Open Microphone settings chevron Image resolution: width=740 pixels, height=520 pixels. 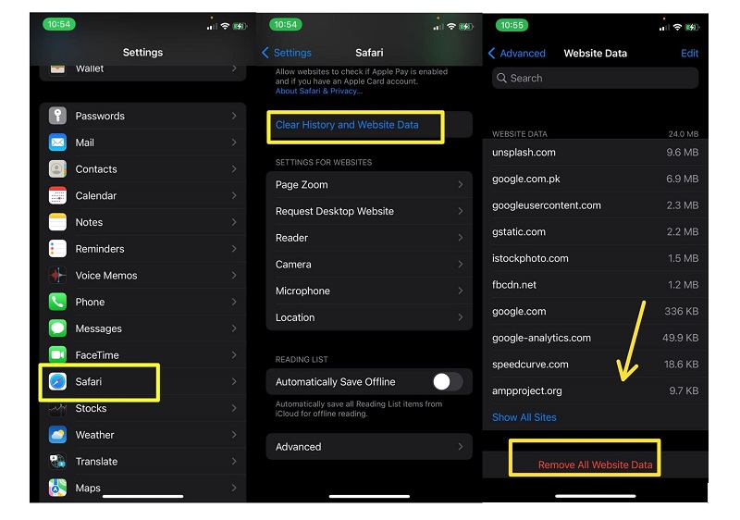point(460,291)
